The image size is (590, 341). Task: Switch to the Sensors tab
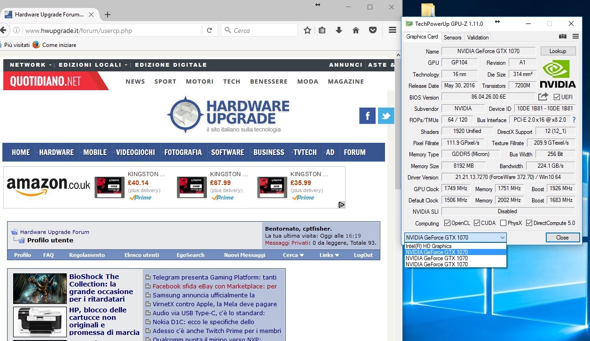pyautogui.click(x=453, y=38)
